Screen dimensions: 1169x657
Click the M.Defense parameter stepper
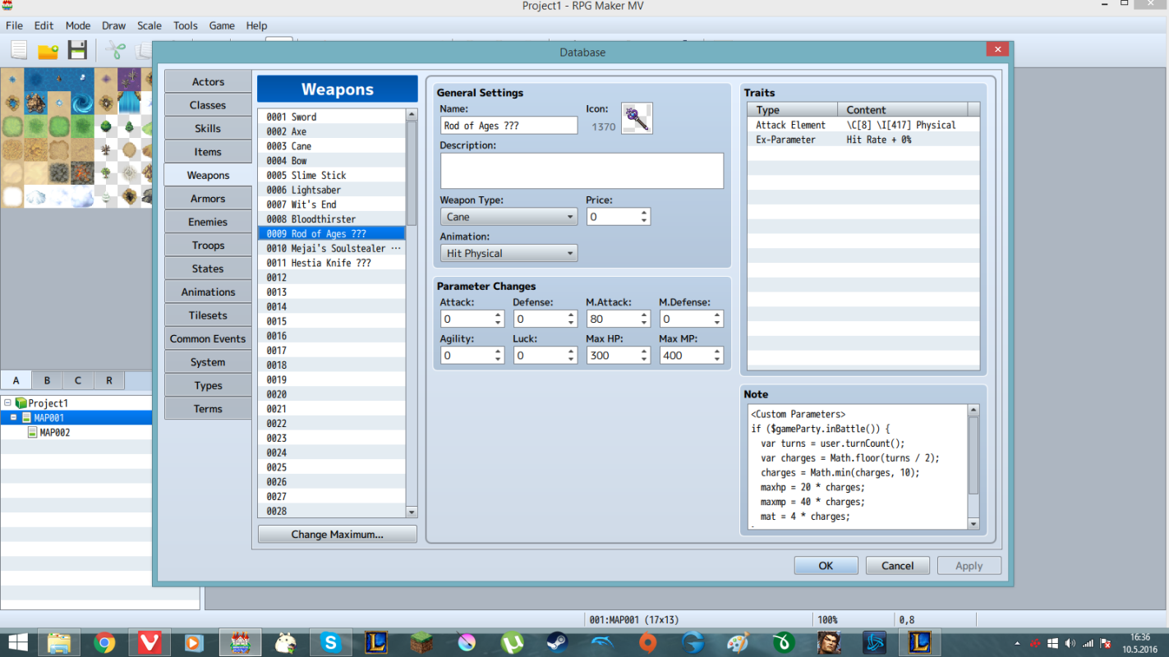click(691, 319)
